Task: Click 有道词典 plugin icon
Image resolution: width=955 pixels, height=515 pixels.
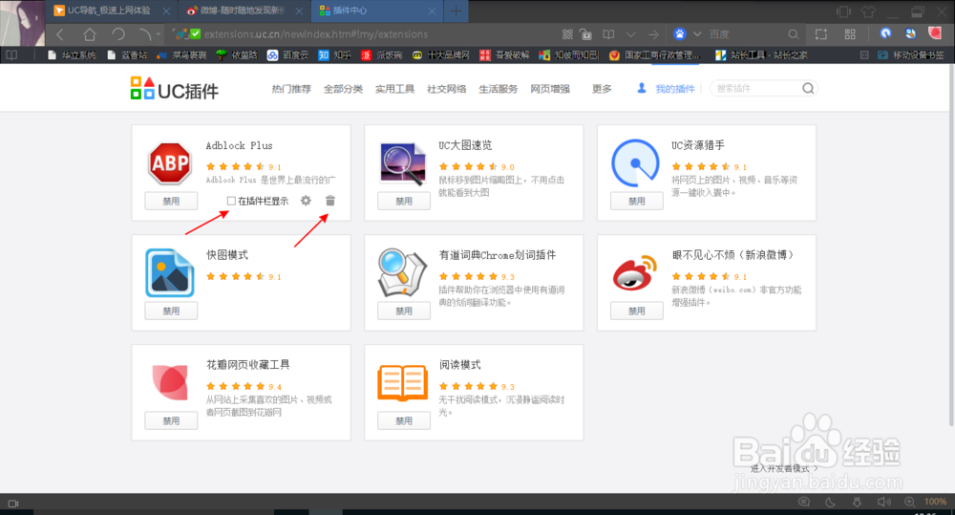Action: click(402, 272)
